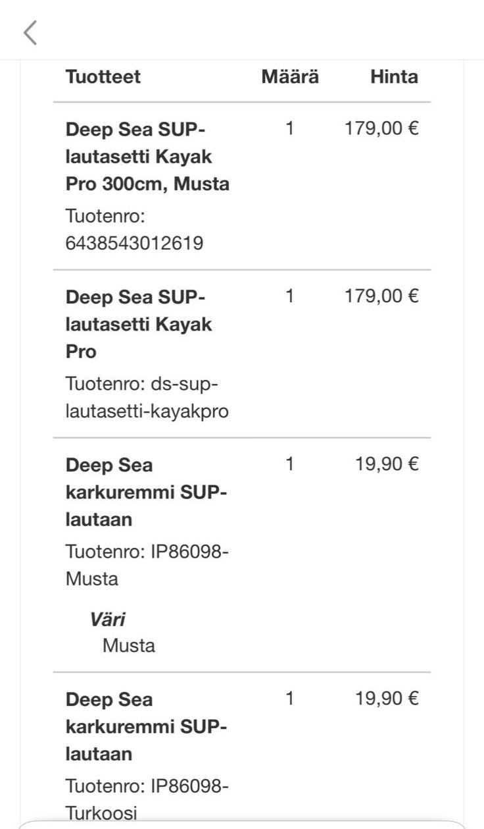This screenshot has width=484, height=829.
Task: Click quantity of the ds-sup-lautasetti-kayakpro item
Action: pos(290,296)
